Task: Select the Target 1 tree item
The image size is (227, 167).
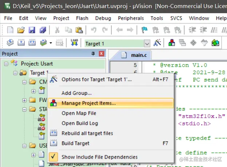Action: point(39,73)
